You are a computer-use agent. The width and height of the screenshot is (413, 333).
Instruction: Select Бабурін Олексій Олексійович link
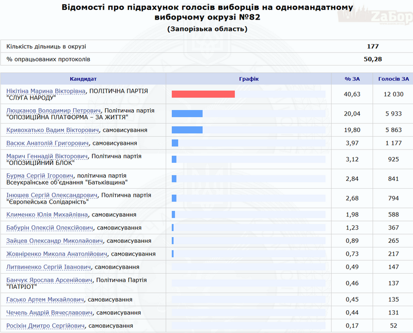50,228
